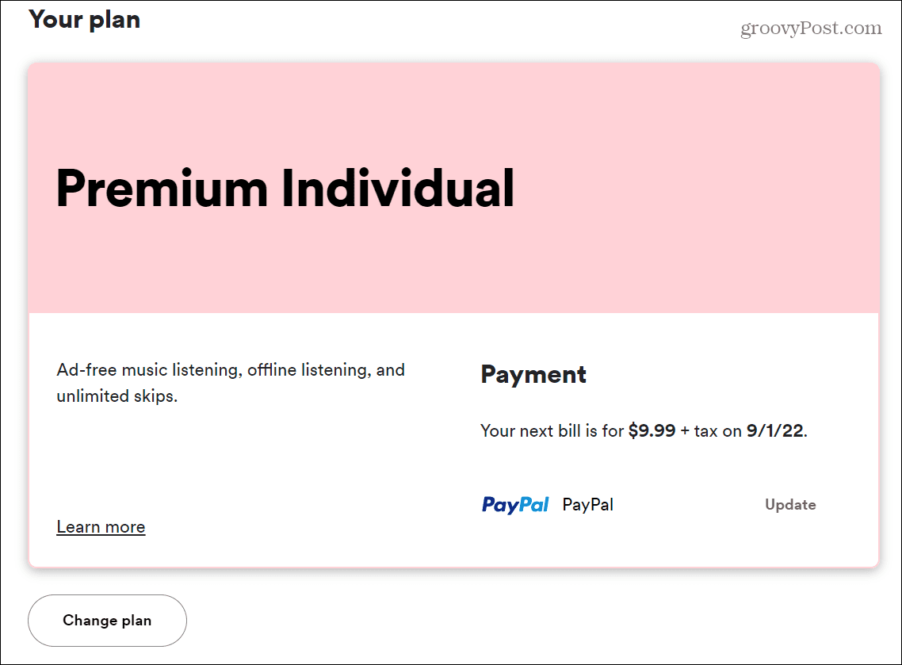Click the unlimited skips text line

click(117, 396)
